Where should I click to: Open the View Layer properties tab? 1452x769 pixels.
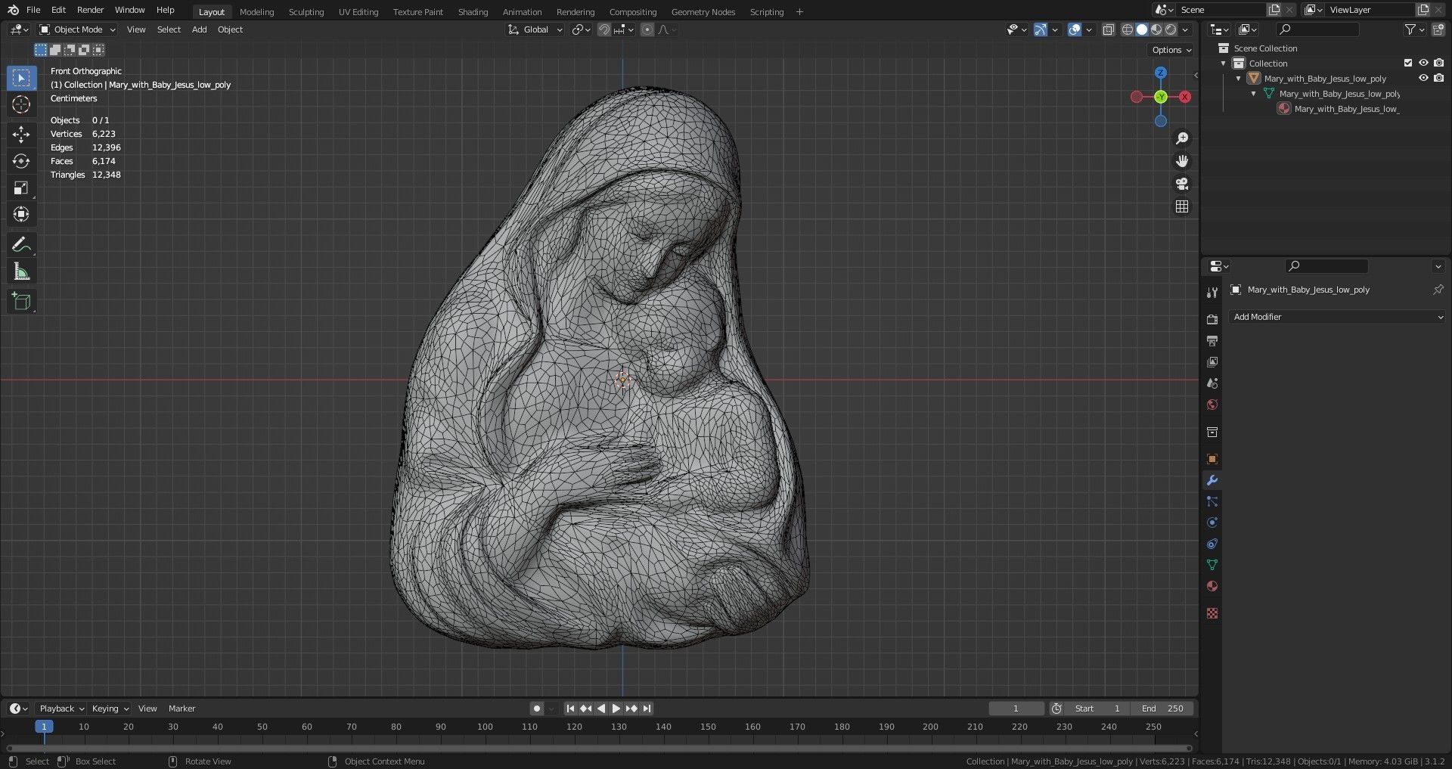[1212, 362]
